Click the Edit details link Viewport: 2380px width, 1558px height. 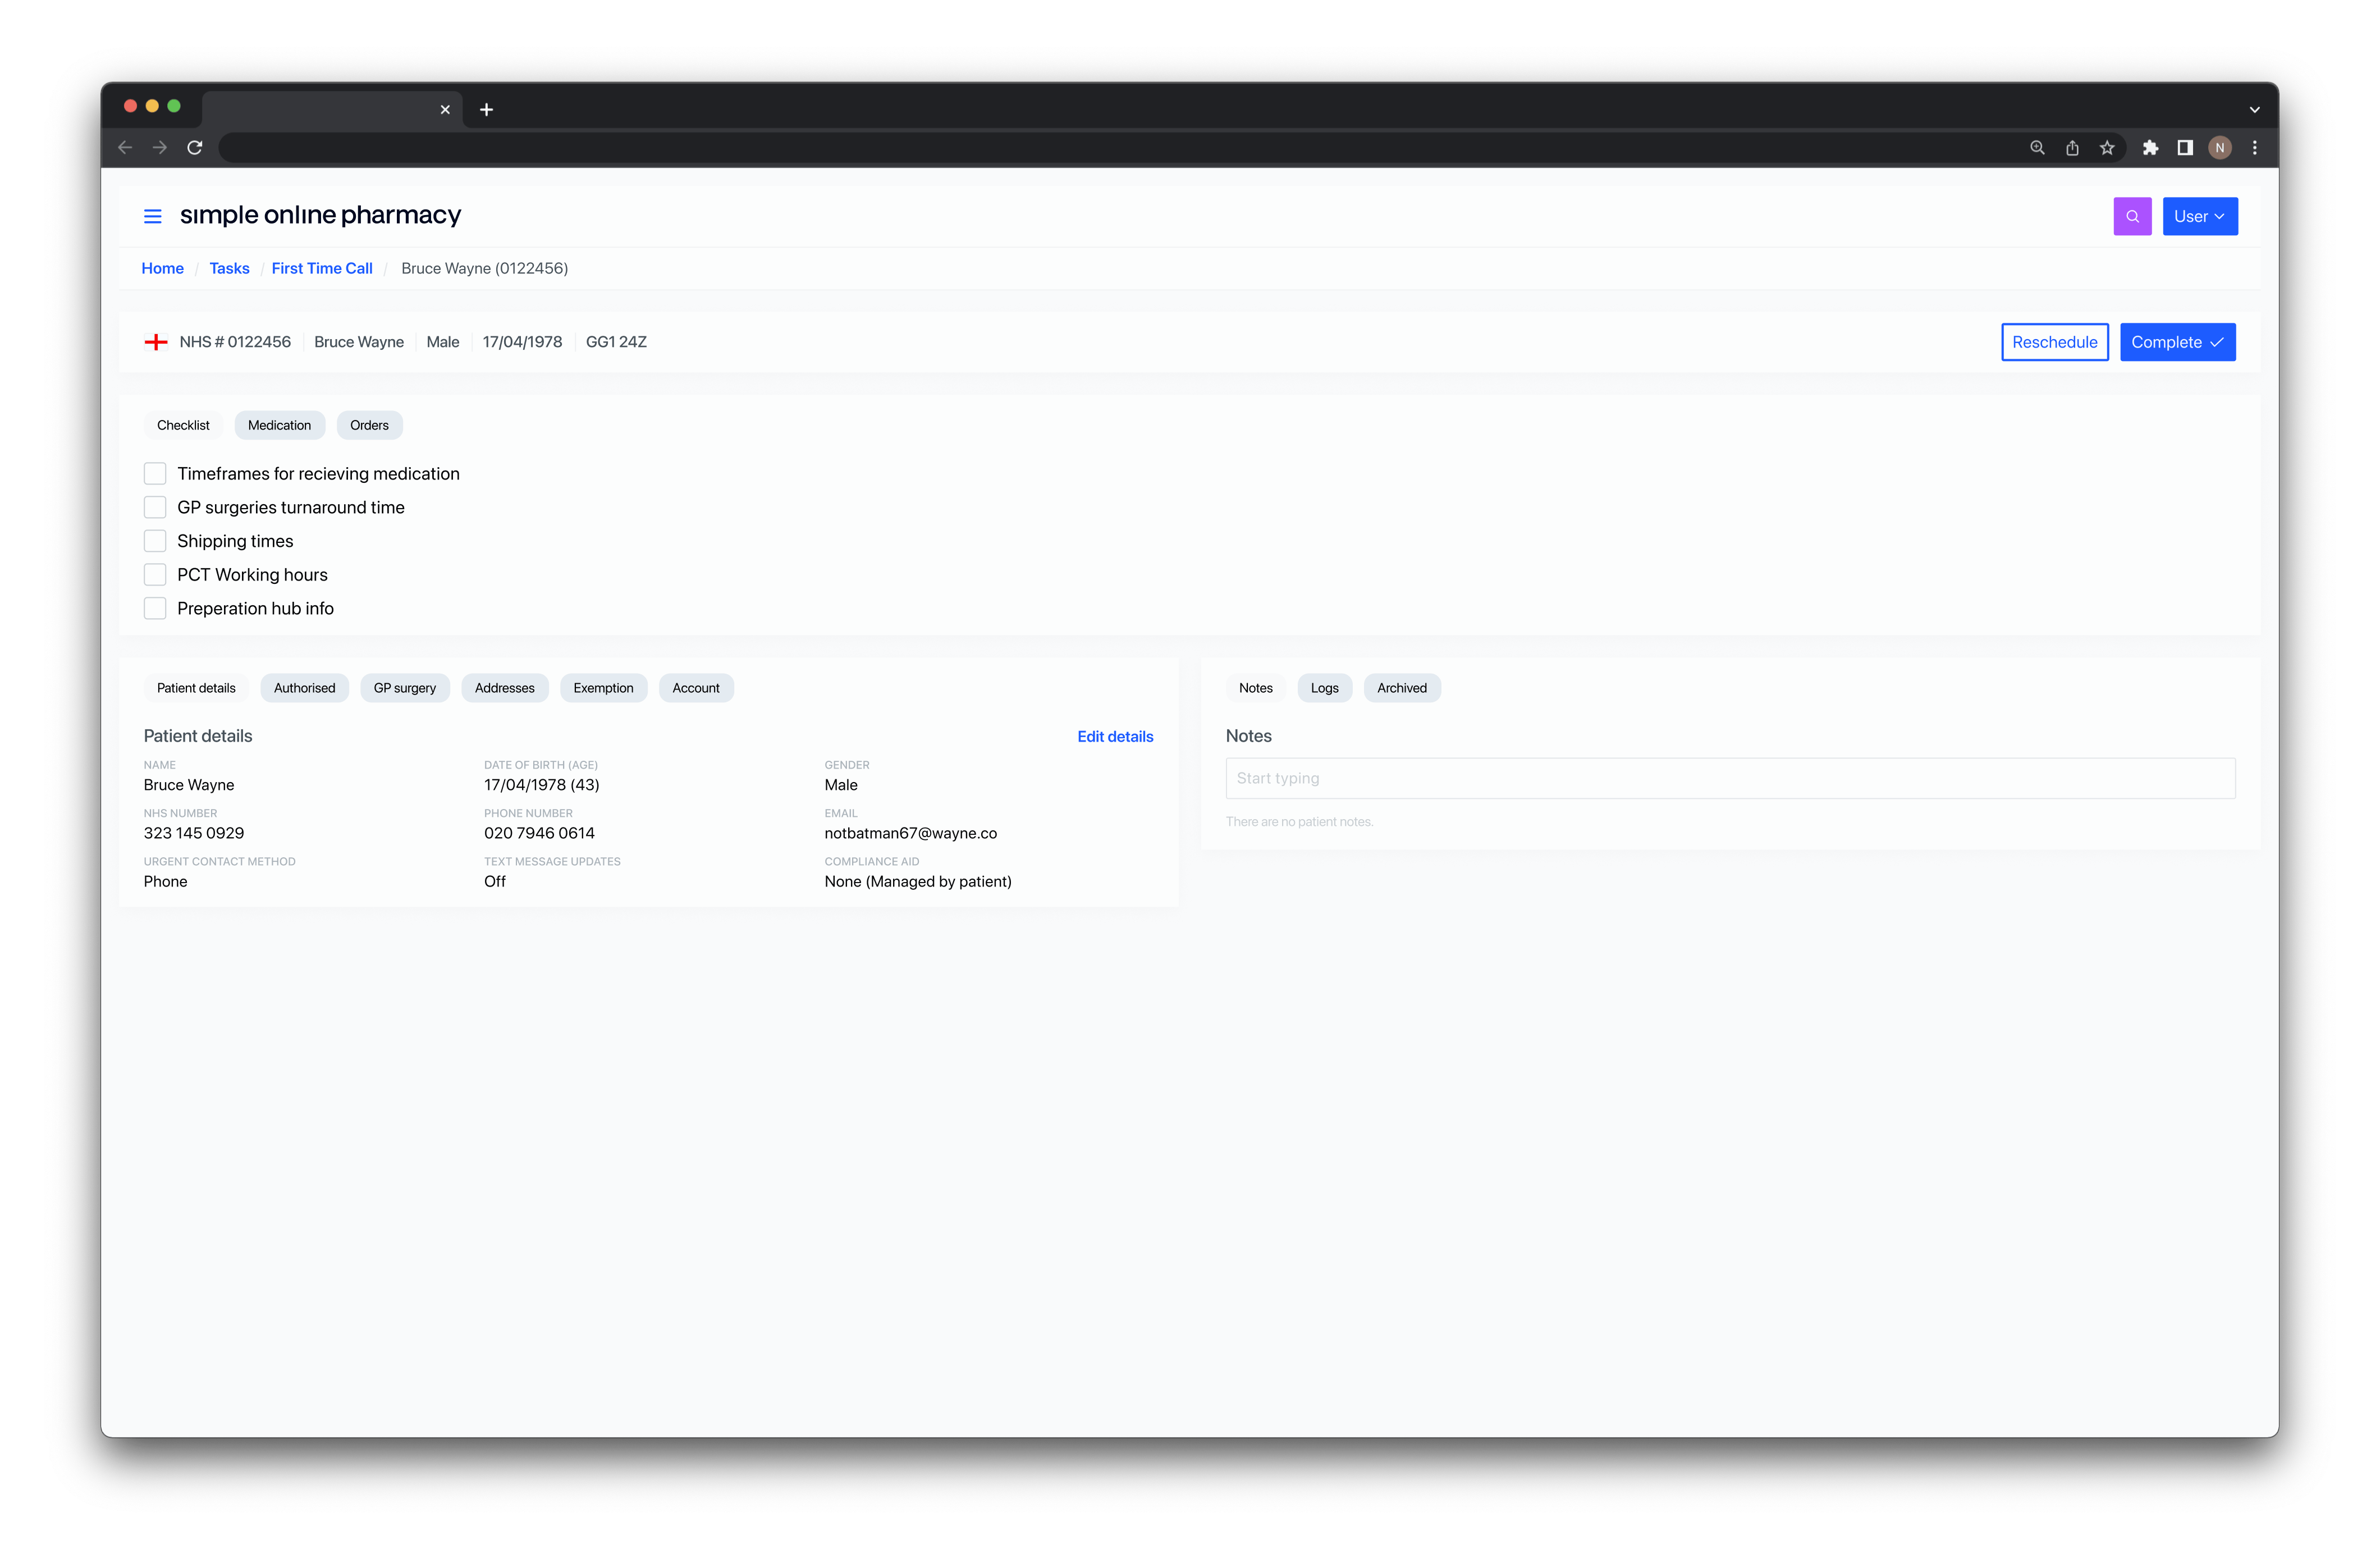[1115, 736]
